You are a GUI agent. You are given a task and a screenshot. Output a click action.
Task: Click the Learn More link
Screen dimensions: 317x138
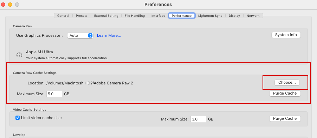(x=109, y=35)
